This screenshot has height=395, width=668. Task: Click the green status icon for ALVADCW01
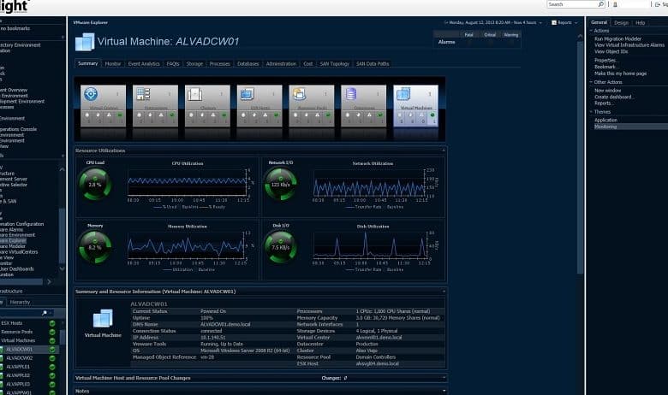tap(52, 349)
